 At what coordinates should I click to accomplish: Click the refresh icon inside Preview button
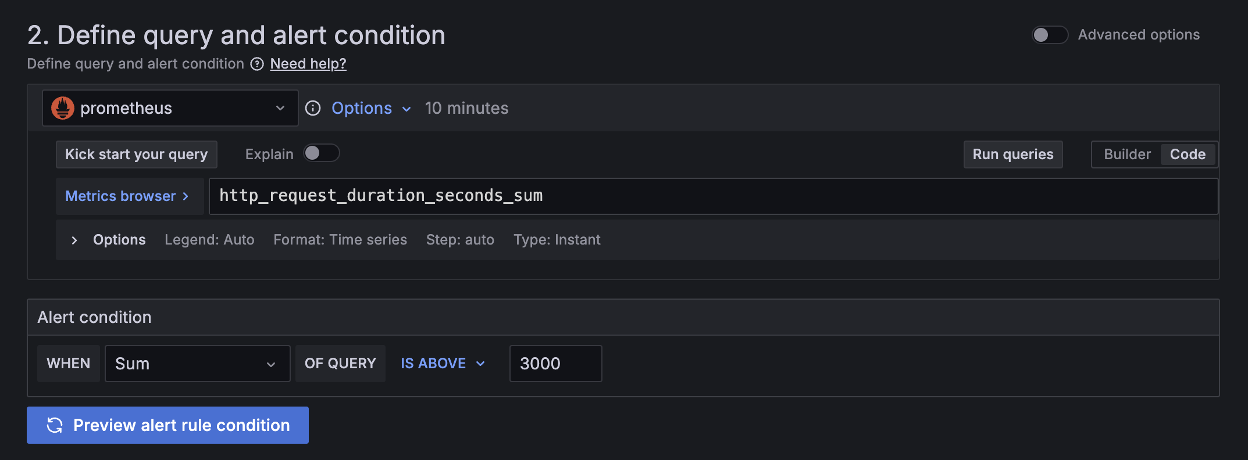[x=54, y=425]
